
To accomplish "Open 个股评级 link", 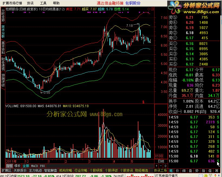I will [x=111, y=171].
